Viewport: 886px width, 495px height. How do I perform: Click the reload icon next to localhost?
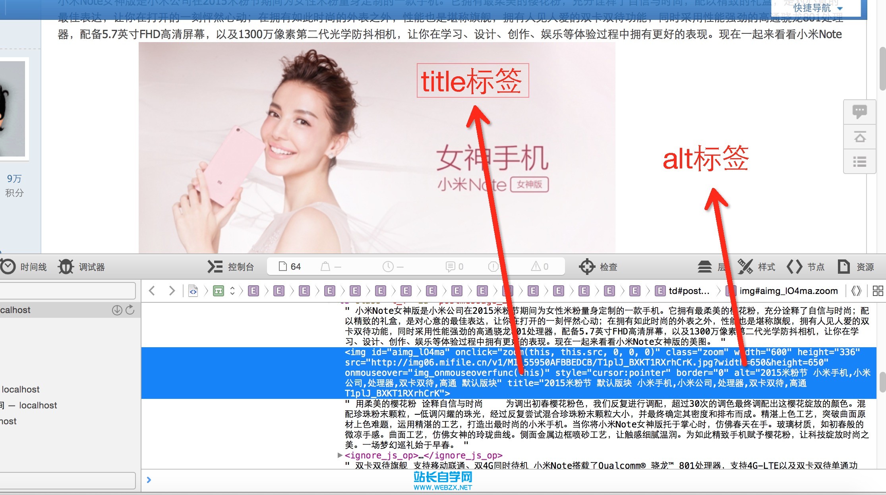click(x=130, y=310)
